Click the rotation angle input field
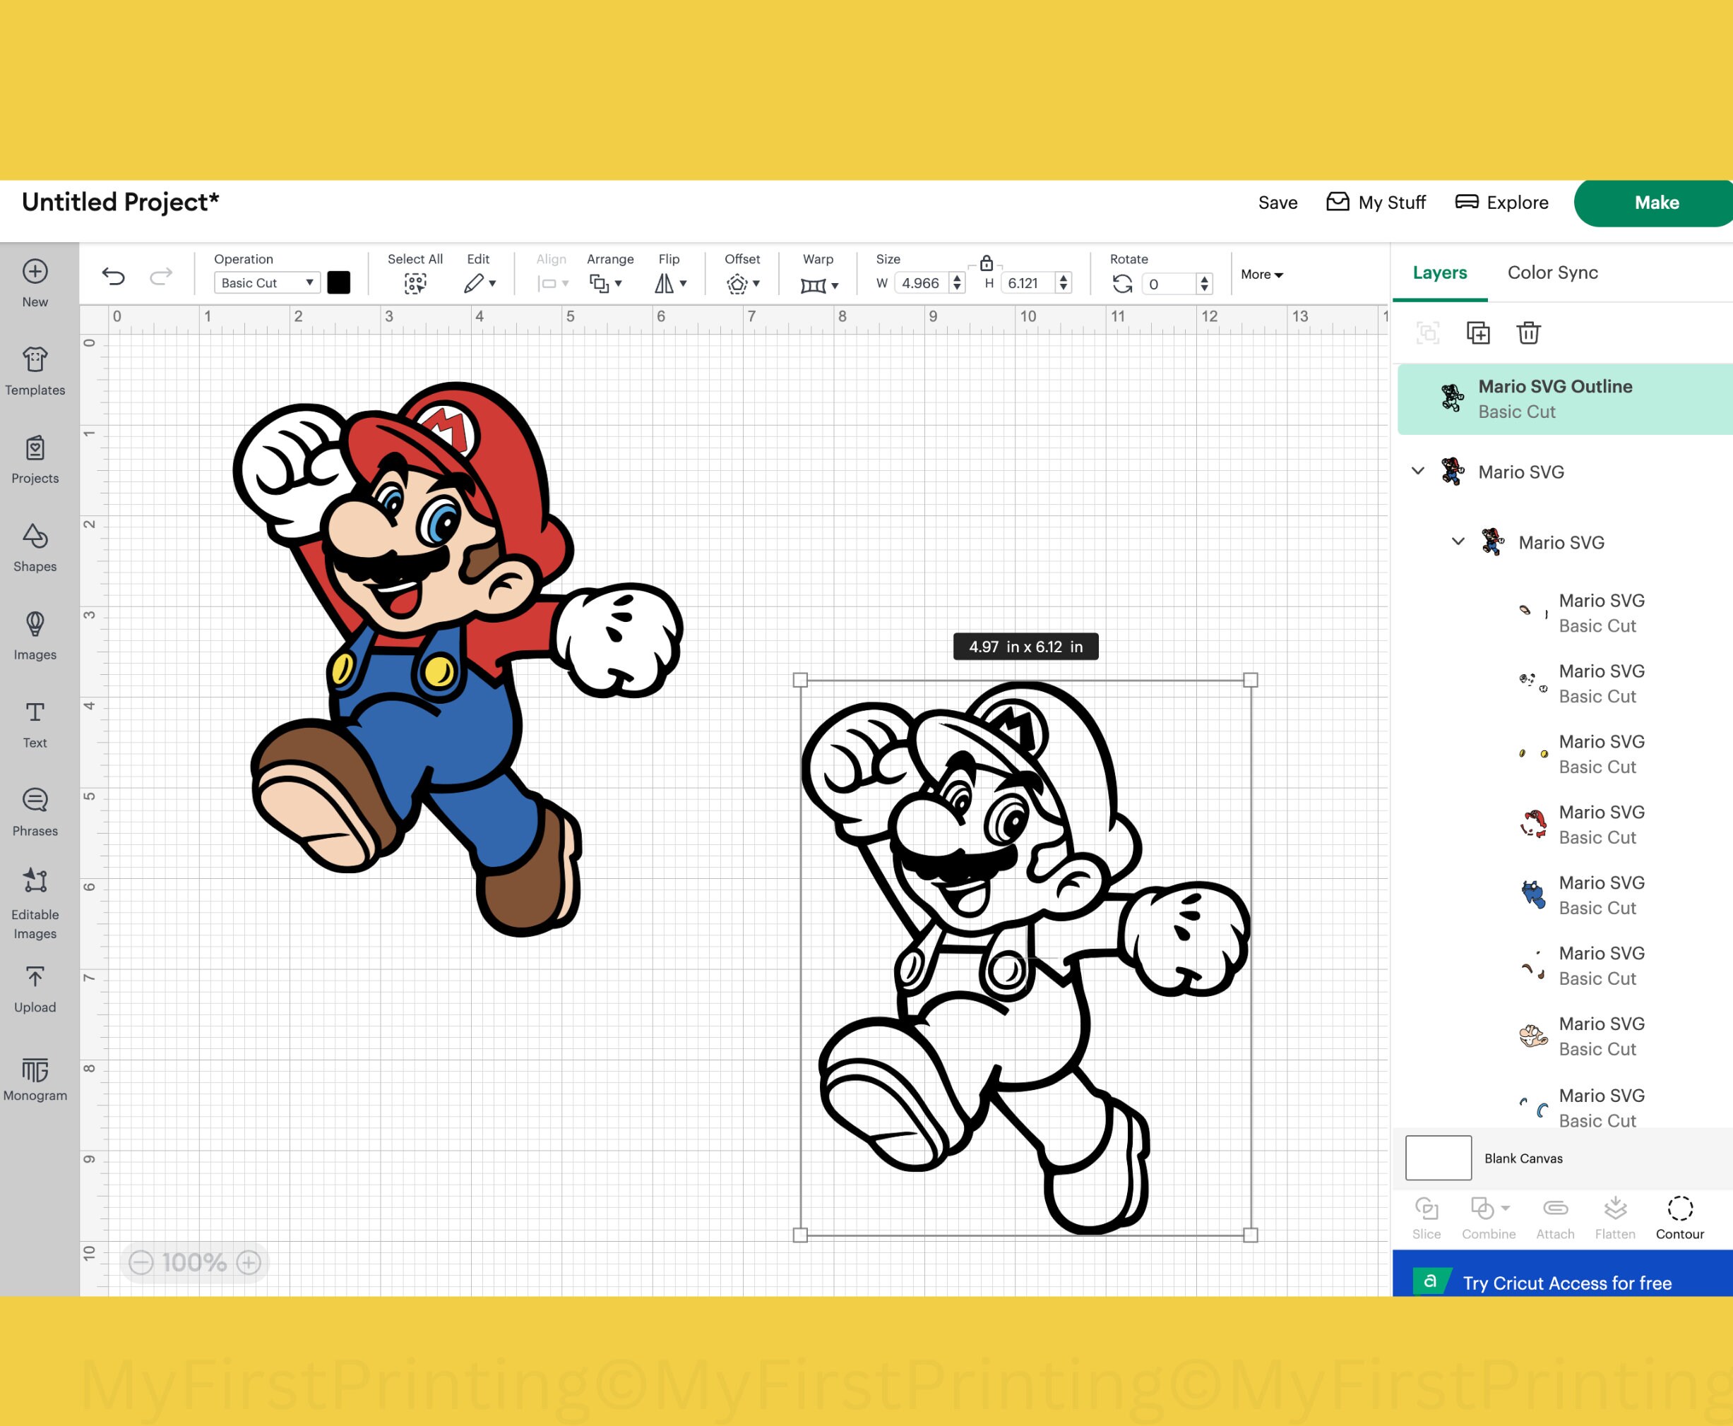 [1170, 282]
